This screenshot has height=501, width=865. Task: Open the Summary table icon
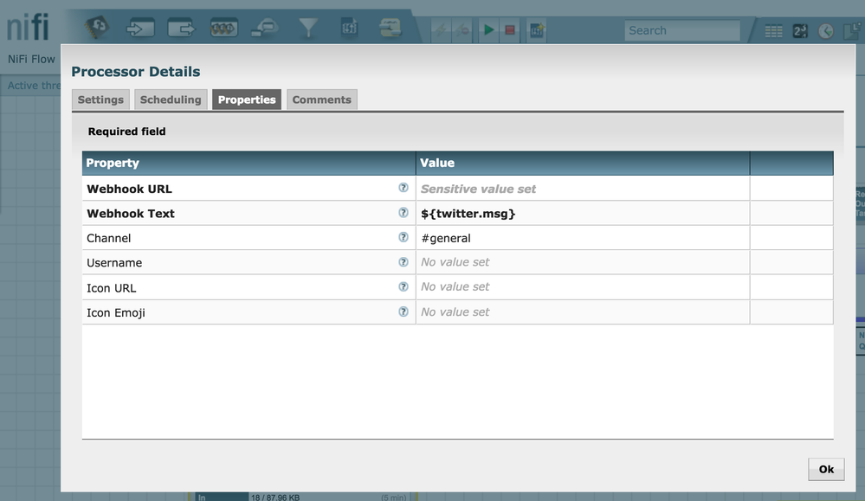click(773, 31)
